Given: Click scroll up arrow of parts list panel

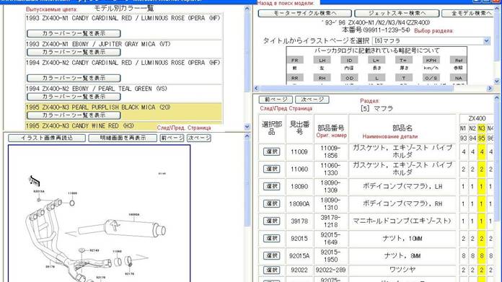Looking at the screenshot, I should point(496,98).
